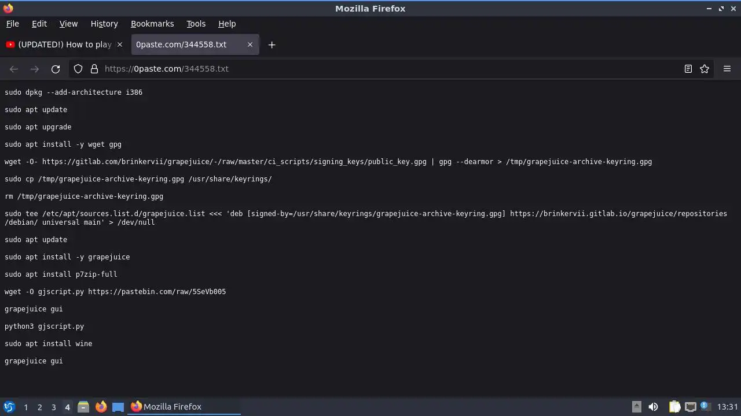Close the "(UPDATED!) How to play" tab
This screenshot has width=741, height=416.
coord(120,44)
